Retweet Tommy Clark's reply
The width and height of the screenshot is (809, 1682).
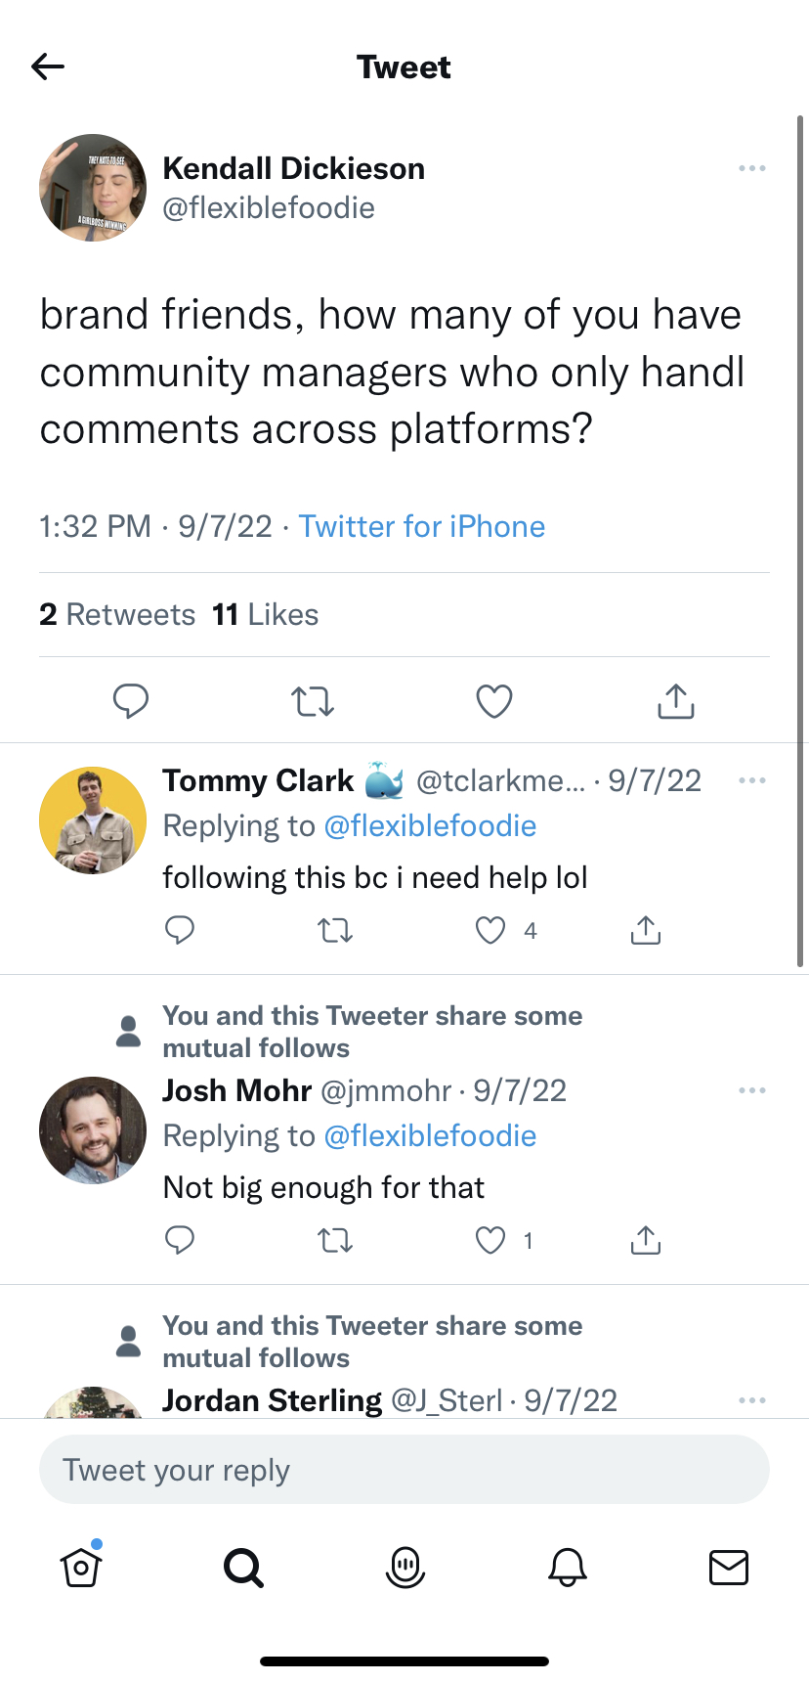(x=335, y=930)
